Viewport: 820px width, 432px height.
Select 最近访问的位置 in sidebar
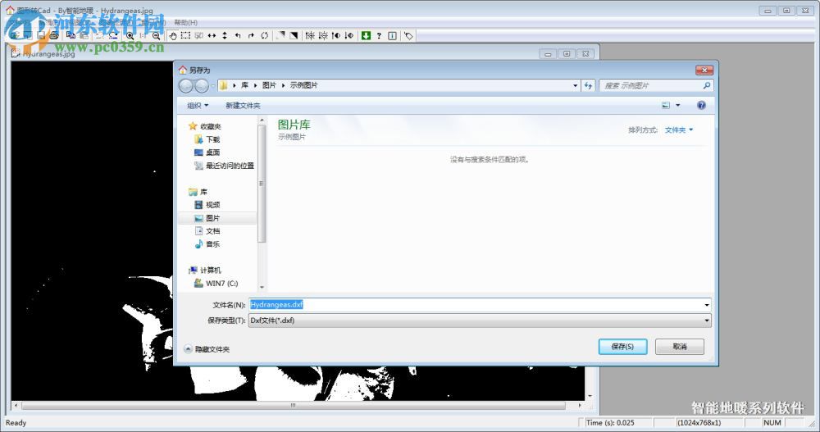coord(224,166)
